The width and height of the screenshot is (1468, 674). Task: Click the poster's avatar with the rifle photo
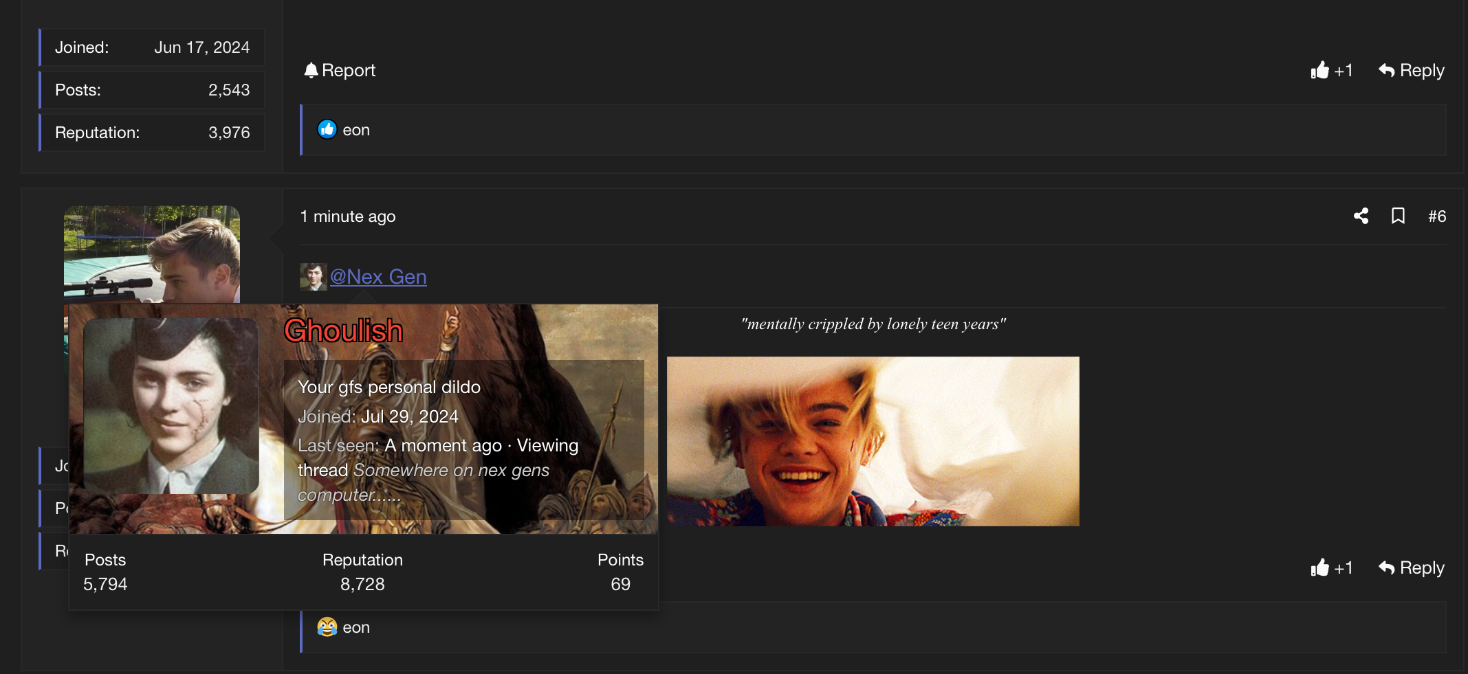152,254
